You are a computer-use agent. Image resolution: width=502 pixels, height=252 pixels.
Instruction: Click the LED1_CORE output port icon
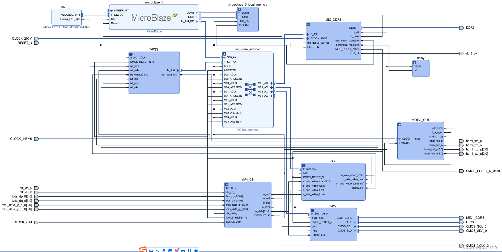click(x=462, y=218)
